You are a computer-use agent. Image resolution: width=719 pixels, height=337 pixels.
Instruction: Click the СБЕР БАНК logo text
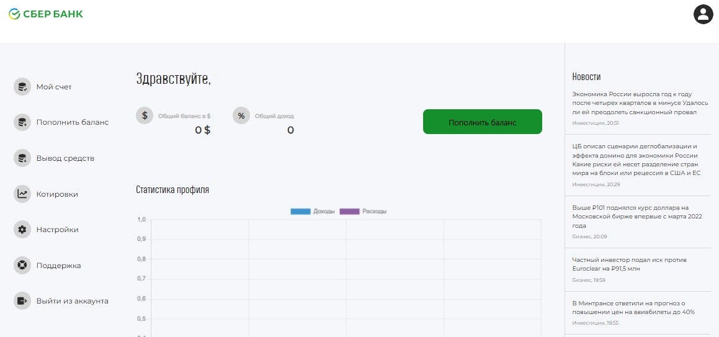click(x=53, y=14)
